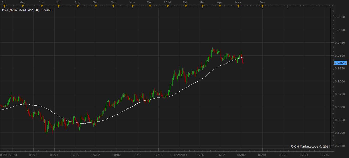
Task: Click the 04/02 date axis label
Action: (x=221, y=155)
